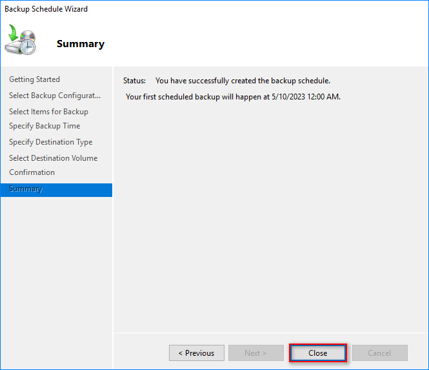The image size is (429, 370).
Task: Go to Select Items for Backup step
Action: click(x=48, y=112)
